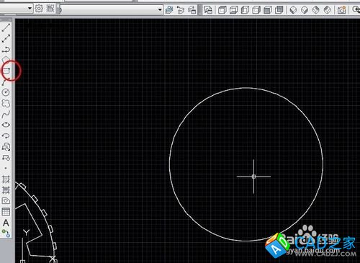Select SW Isometric view icon

point(293,10)
